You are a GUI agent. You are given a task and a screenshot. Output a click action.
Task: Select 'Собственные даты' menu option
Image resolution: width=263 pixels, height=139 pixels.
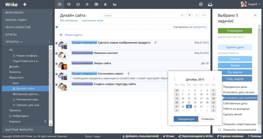coord(235,103)
